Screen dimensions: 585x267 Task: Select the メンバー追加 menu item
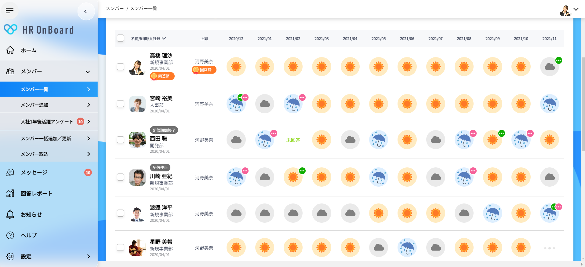point(49,105)
